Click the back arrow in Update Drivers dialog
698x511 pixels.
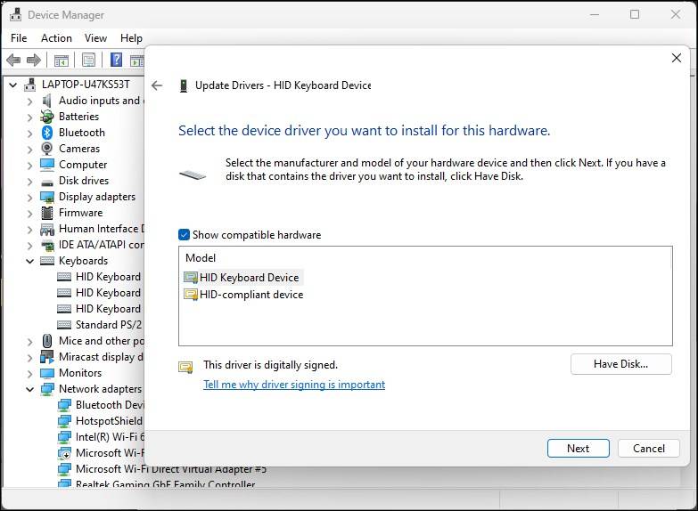(x=157, y=85)
